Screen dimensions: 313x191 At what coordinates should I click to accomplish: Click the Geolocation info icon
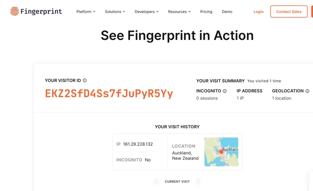tap(307, 91)
